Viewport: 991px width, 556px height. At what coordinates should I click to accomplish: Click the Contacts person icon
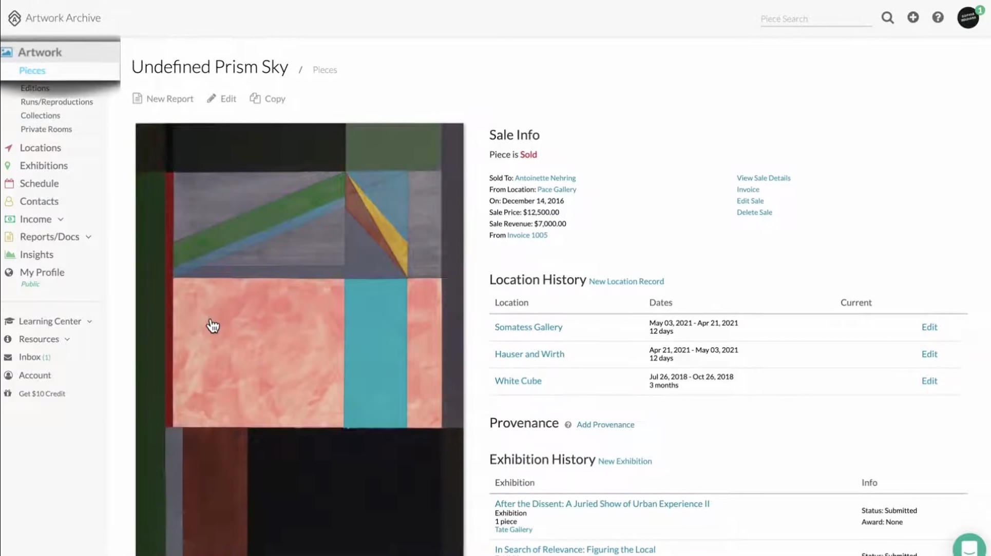tap(9, 201)
